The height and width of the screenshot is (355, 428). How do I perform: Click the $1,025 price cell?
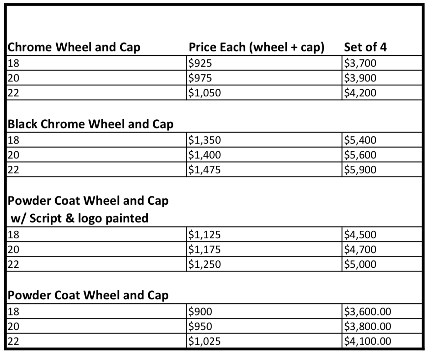point(205,341)
